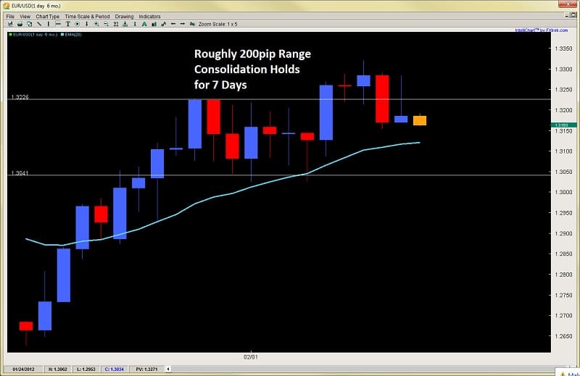Click the green letter A toolbar icon
Image resolution: width=580 pixels, height=376 pixels.
click(x=144, y=24)
